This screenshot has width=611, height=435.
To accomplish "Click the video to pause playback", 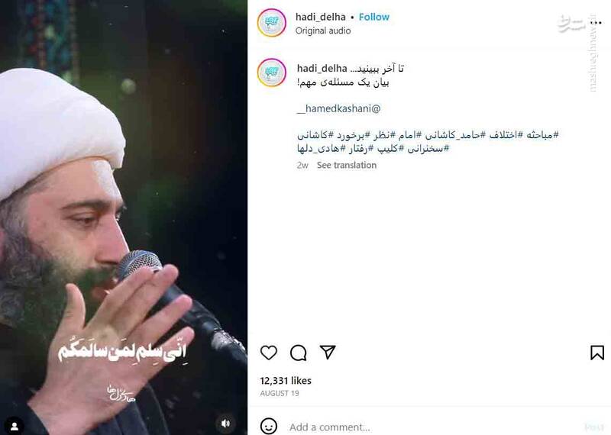I will pos(124,217).
